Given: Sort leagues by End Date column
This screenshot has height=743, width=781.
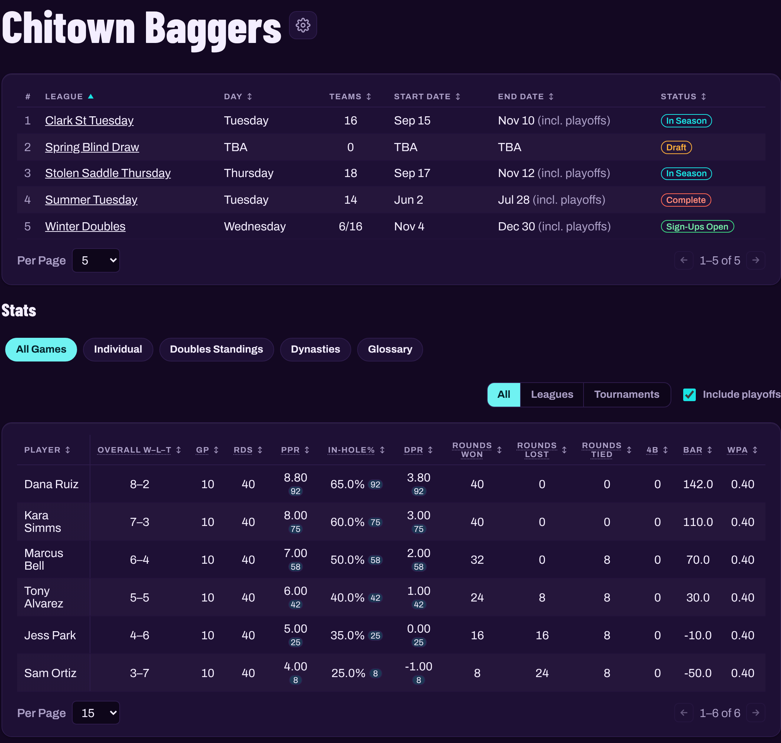Looking at the screenshot, I should click(x=525, y=97).
